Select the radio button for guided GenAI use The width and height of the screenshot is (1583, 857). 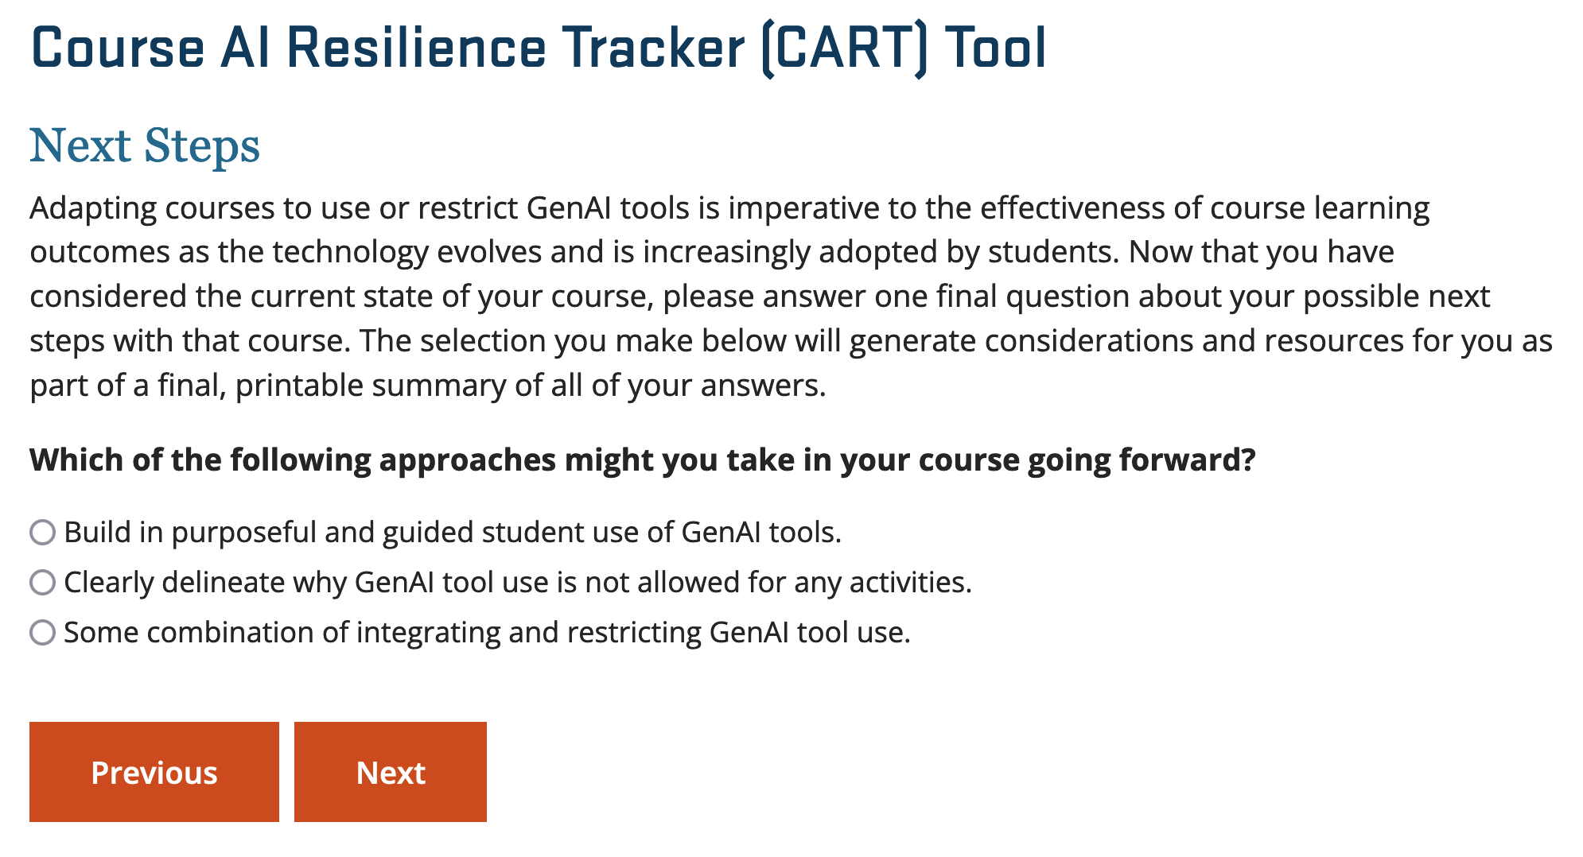42,532
